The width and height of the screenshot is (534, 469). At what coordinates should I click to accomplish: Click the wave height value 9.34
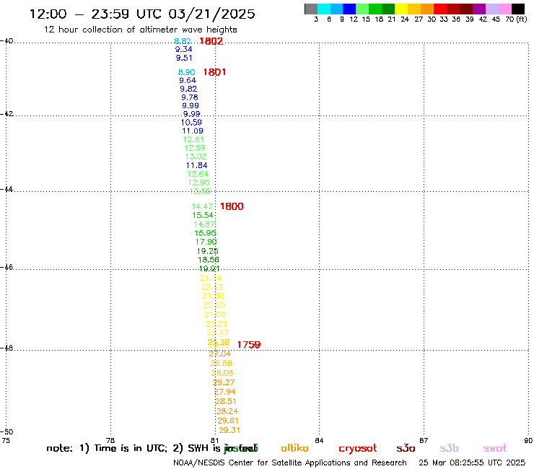(183, 49)
